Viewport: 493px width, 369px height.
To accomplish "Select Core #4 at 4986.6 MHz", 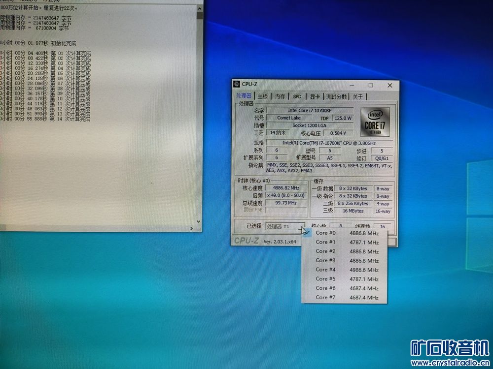I will coord(344,270).
